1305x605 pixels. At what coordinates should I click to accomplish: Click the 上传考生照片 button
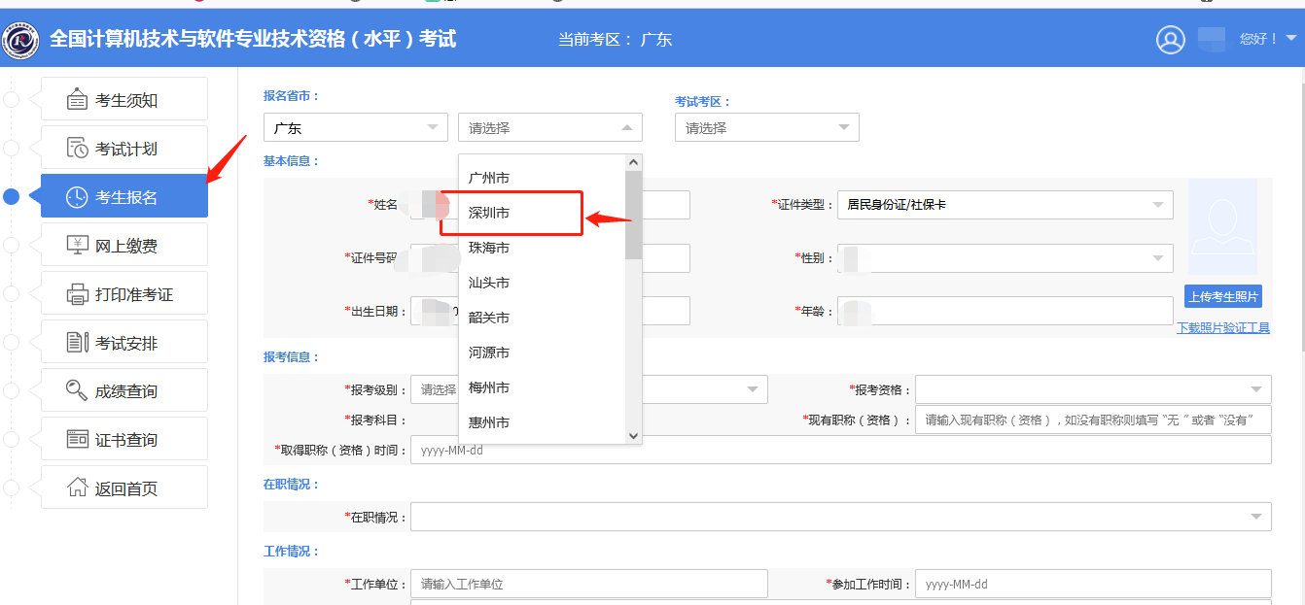coord(1222,296)
